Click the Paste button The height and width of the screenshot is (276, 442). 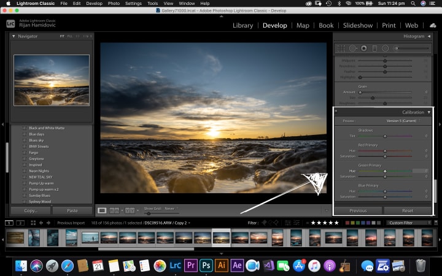72,210
